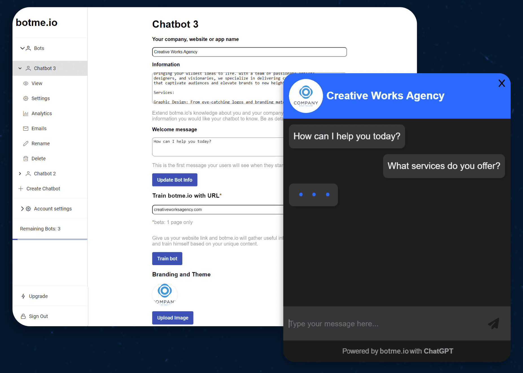Screen dimensions: 523x373
Task: Open the Upgrade link
Action: [38, 296]
